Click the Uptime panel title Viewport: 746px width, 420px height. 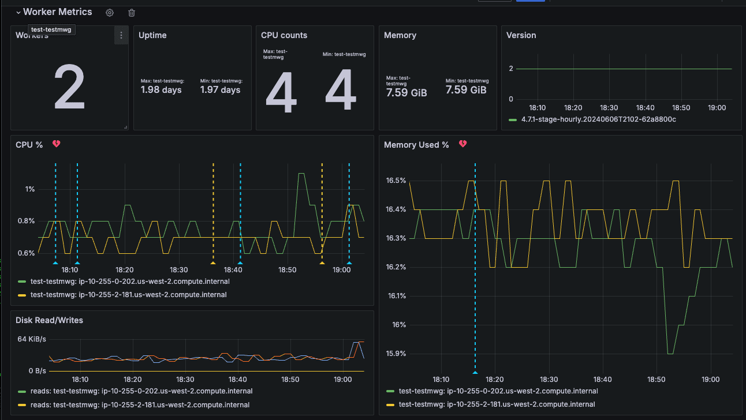click(152, 35)
